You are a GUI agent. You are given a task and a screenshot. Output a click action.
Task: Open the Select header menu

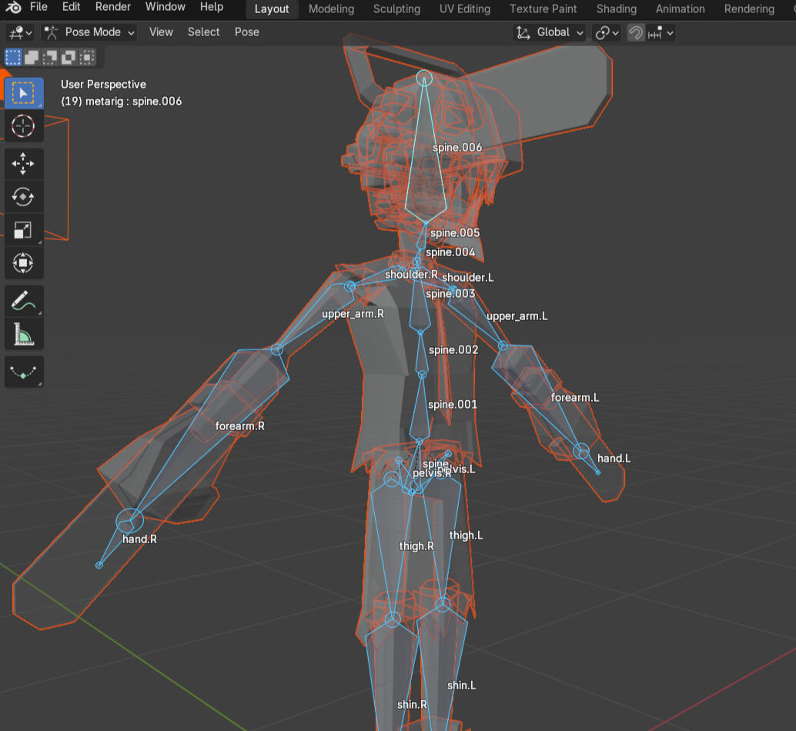[203, 32]
